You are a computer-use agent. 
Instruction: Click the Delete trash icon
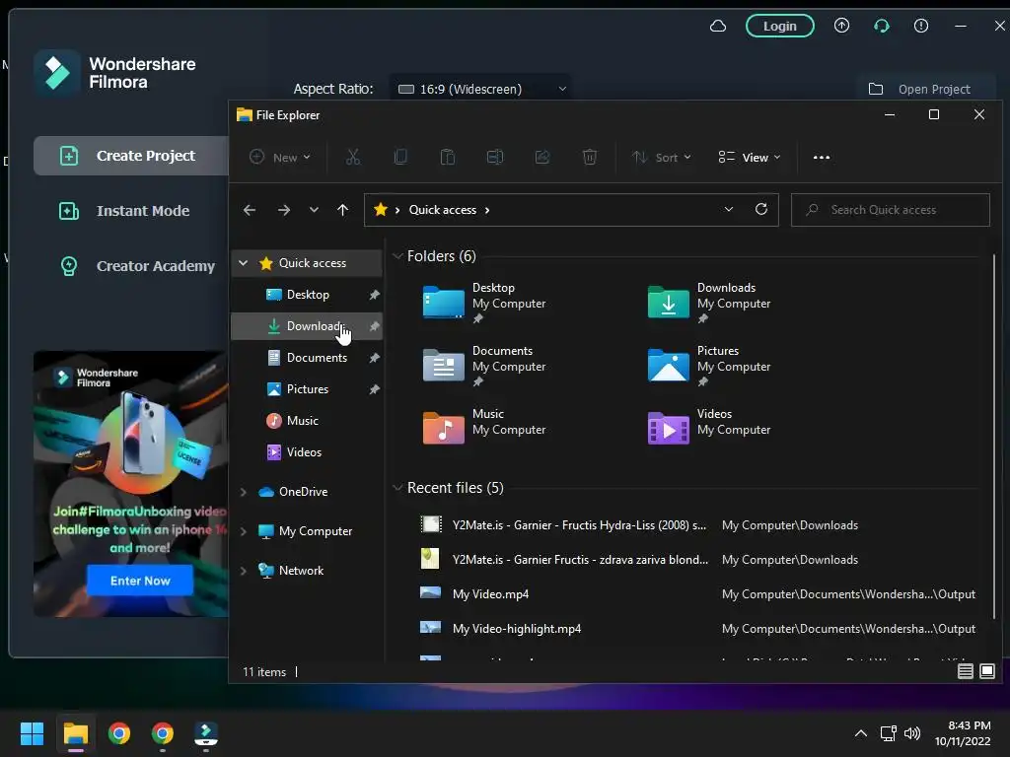pos(590,157)
